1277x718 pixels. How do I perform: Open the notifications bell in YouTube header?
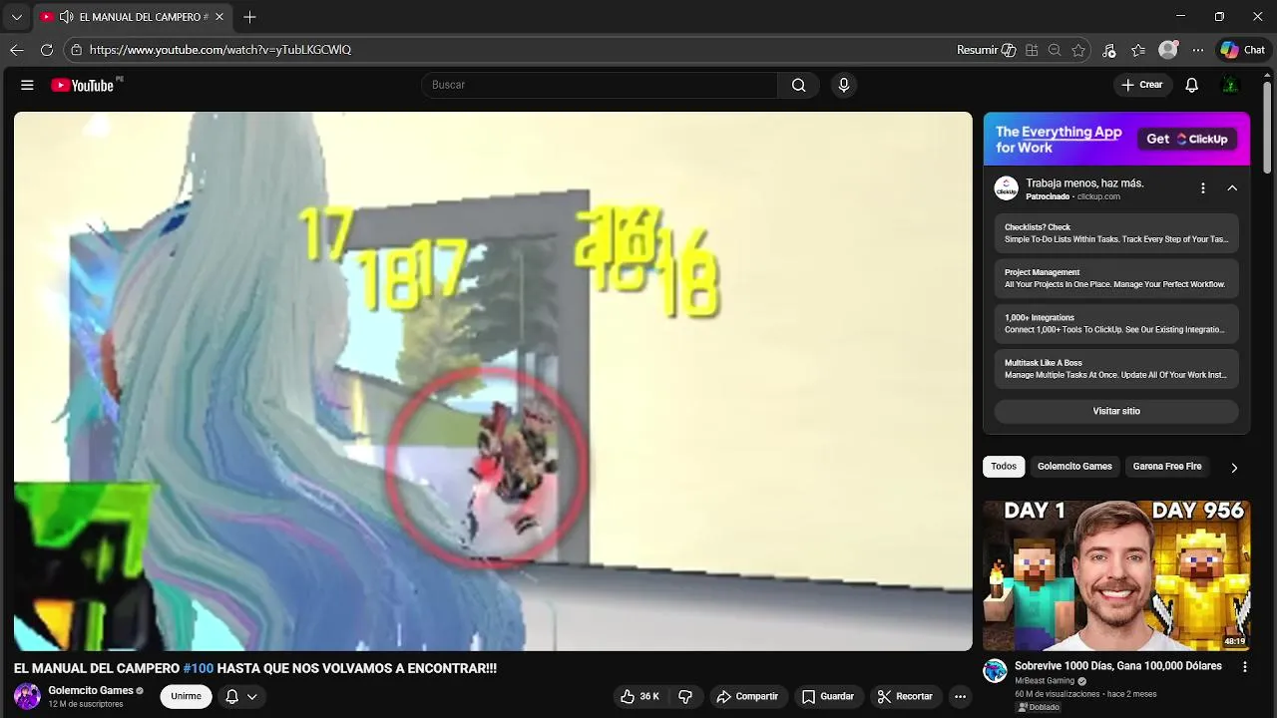click(1191, 85)
